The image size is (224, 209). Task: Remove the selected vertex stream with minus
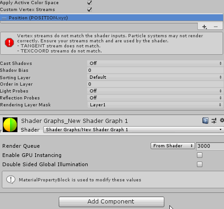click(216, 27)
